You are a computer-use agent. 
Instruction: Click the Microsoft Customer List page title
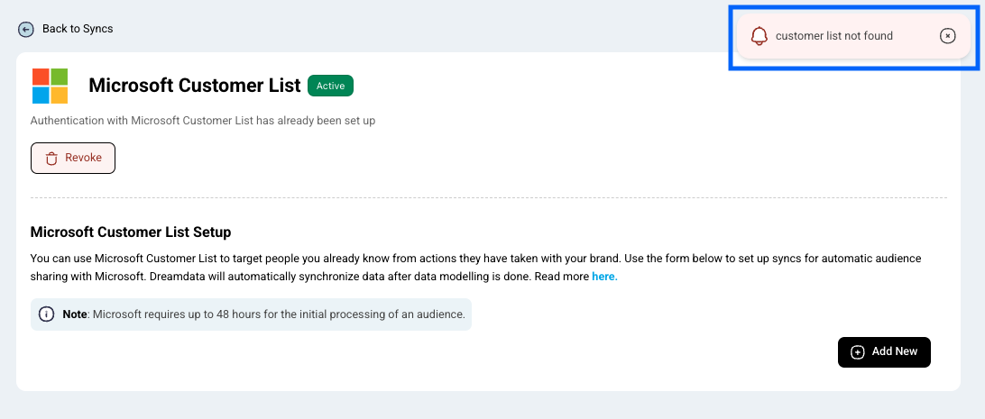tap(195, 86)
